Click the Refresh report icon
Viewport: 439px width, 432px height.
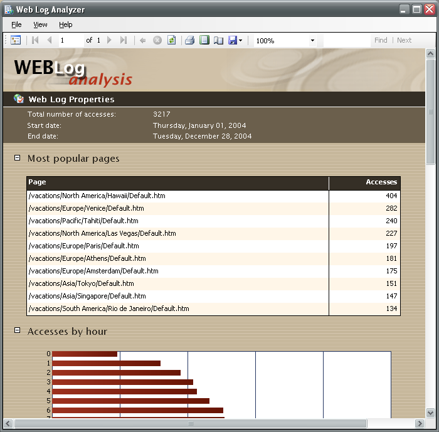click(x=171, y=40)
